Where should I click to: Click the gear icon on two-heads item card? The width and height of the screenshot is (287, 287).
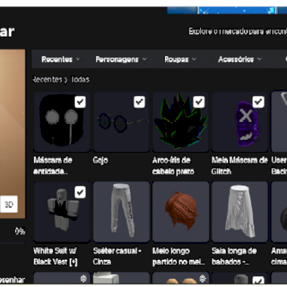click(x=202, y=278)
